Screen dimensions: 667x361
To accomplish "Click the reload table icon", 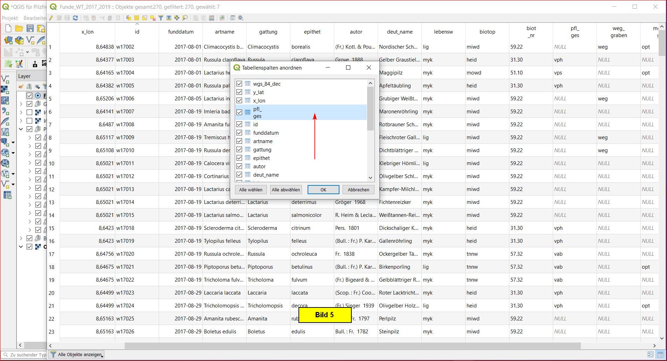I will [75, 18].
